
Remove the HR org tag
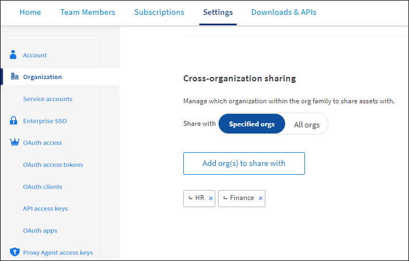click(211, 198)
